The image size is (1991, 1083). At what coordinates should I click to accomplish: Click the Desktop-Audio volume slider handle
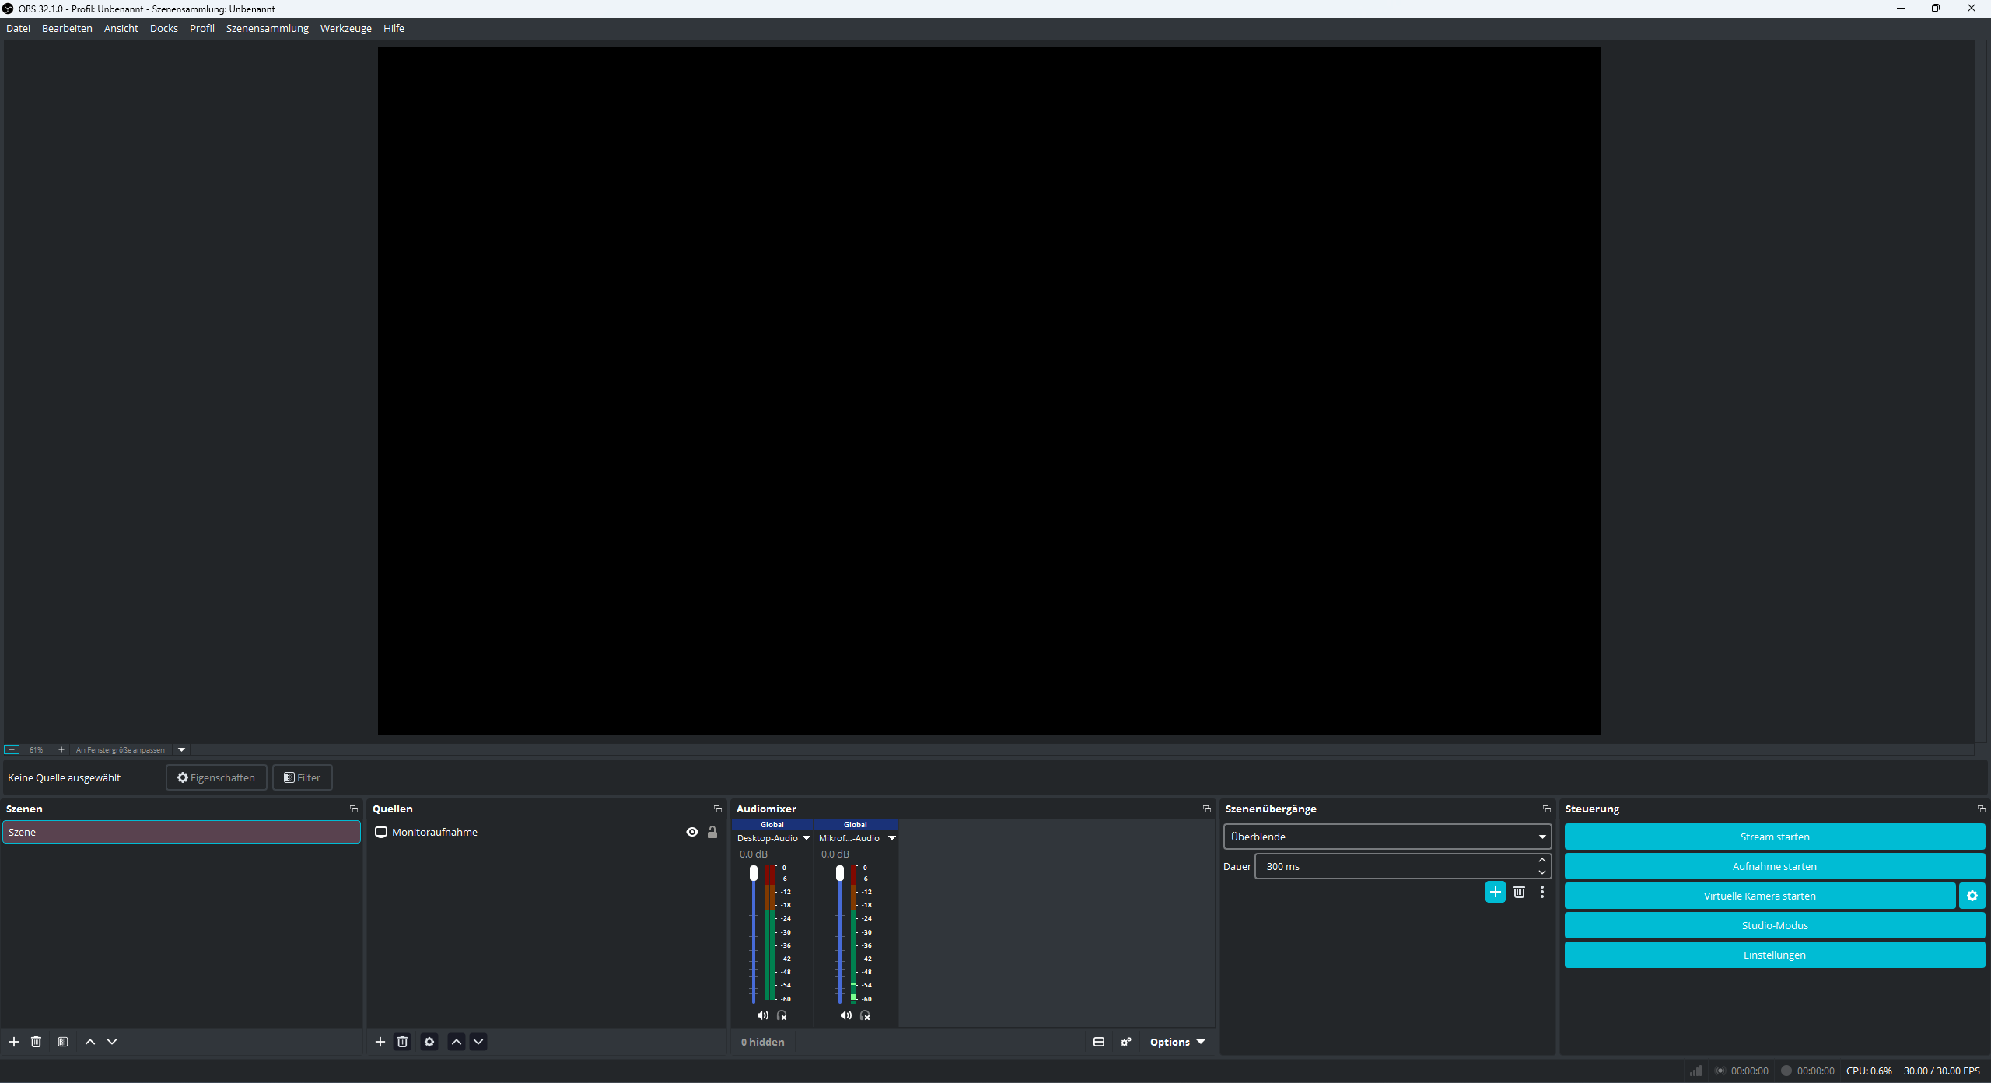(x=754, y=873)
